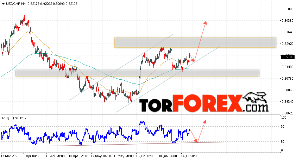Click the 30 Apr 12:00 time label

(78, 156)
